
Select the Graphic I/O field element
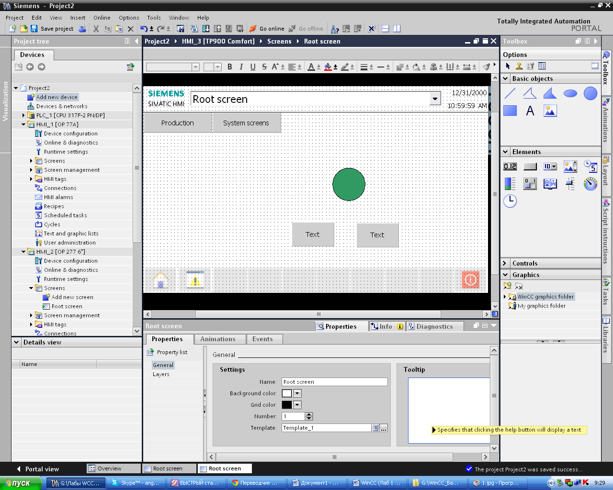tap(570, 167)
